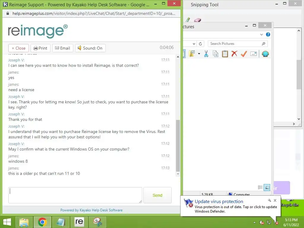Click the Snipping Tool taskbar icon
The height and width of the screenshot is (228, 304).
[97, 222]
